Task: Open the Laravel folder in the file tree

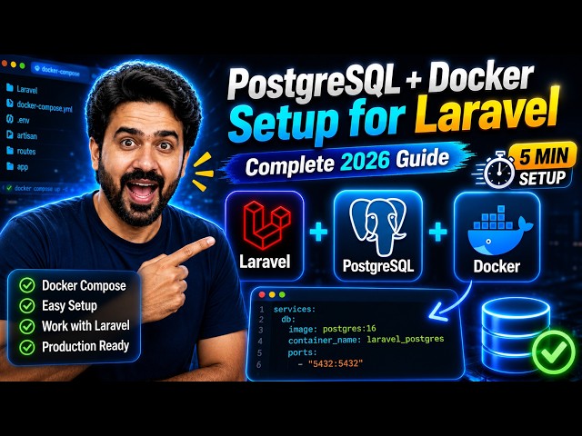Action: click(x=22, y=89)
